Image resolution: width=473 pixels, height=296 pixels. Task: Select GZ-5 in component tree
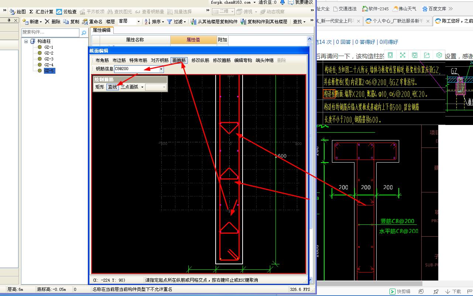click(49, 71)
